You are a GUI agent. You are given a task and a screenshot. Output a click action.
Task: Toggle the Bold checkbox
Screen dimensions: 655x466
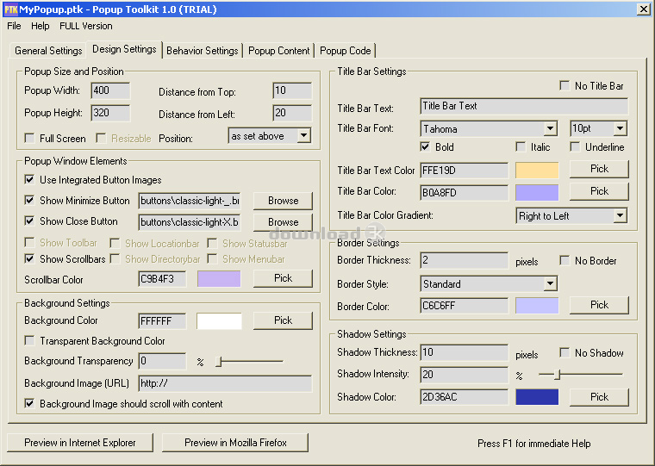(x=425, y=146)
